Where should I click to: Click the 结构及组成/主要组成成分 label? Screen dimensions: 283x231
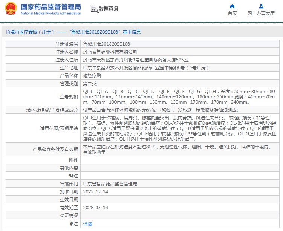click(52, 110)
